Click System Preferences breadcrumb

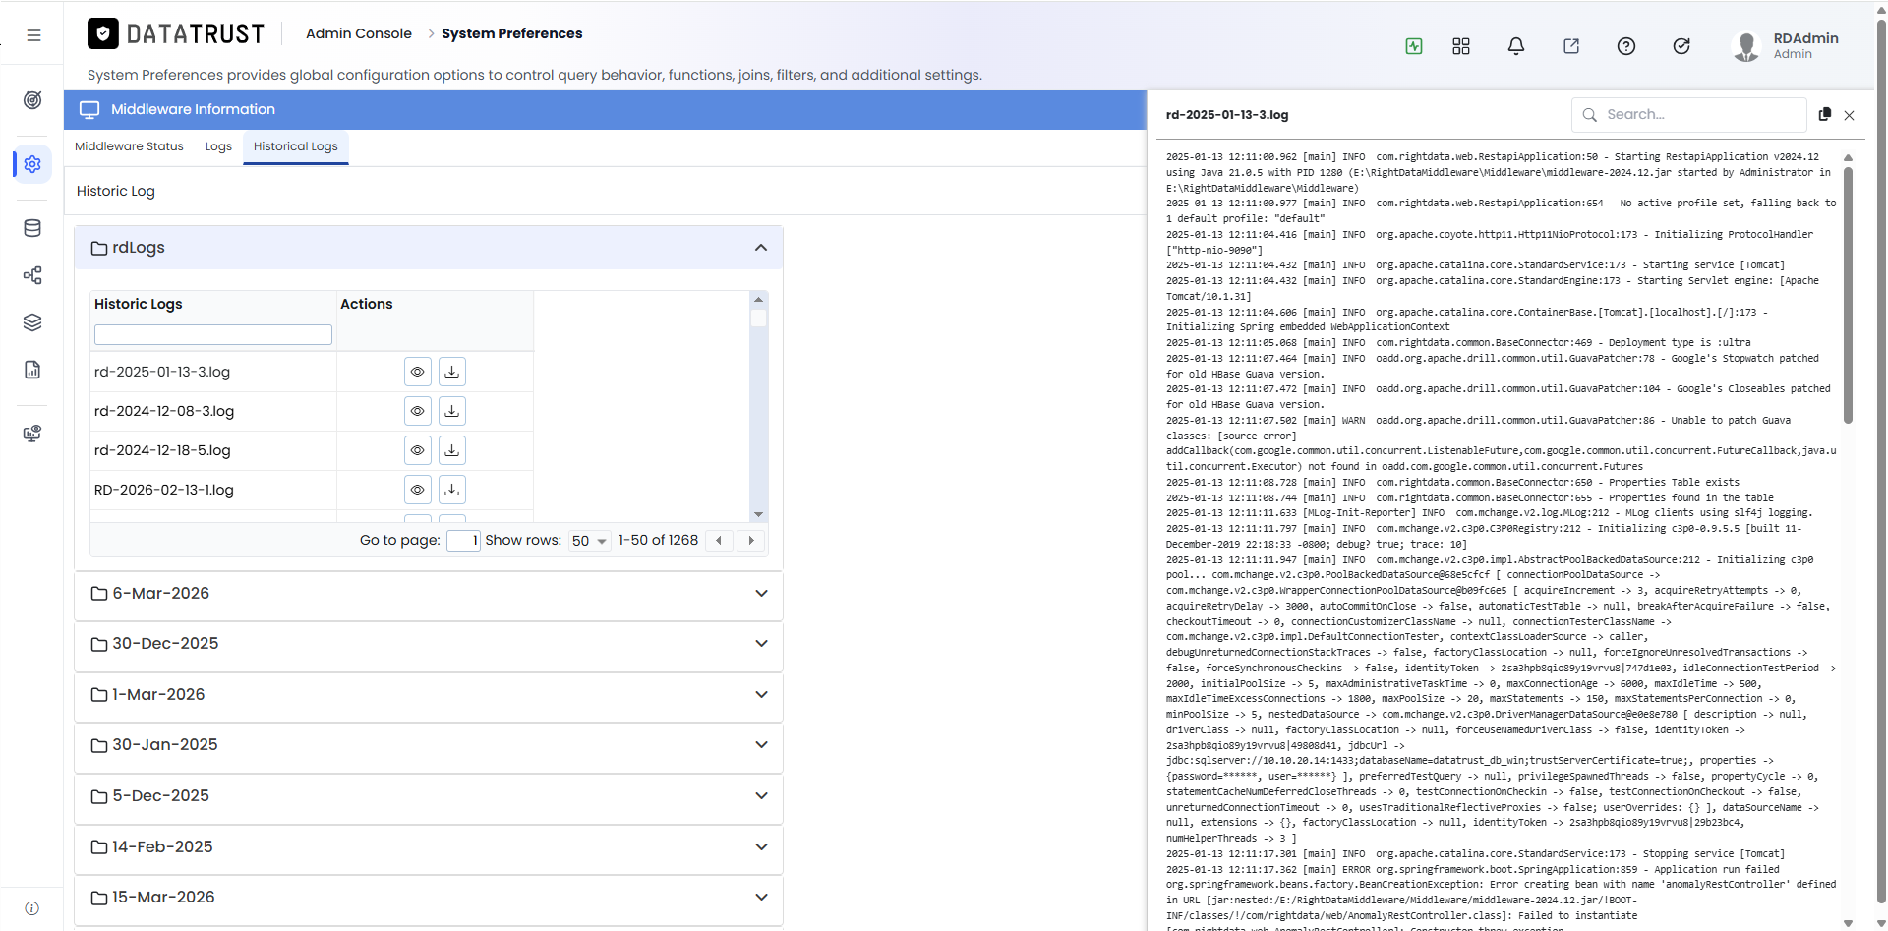pyautogui.click(x=512, y=33)
